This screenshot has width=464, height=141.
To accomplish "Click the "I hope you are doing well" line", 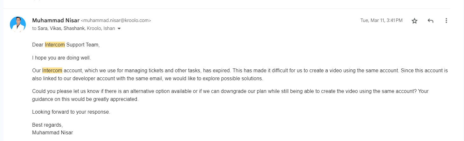I will [61, 58].
